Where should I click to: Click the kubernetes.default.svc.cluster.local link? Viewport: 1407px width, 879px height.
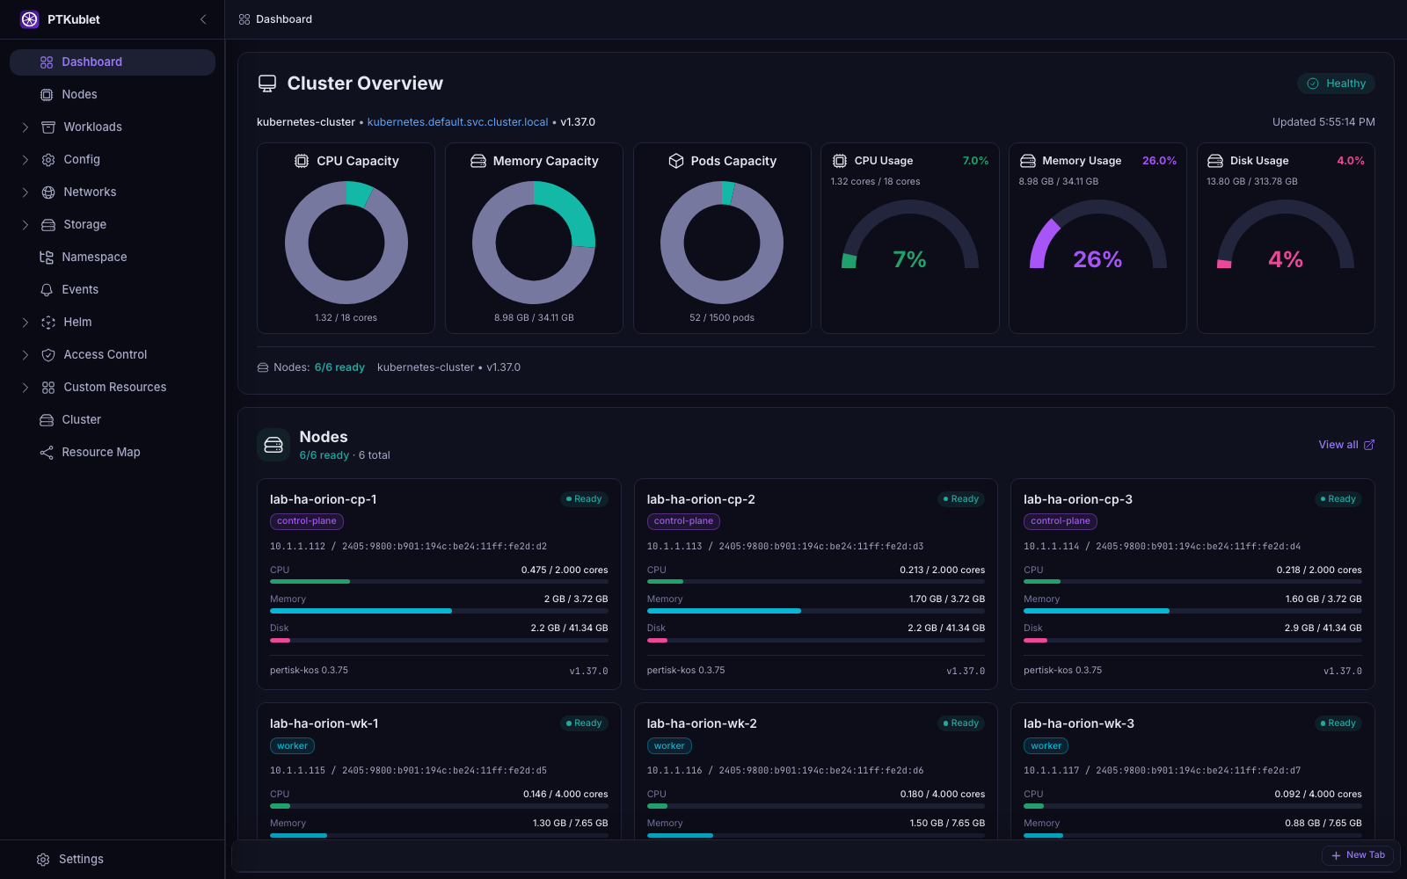pyautogui.click(x=457, y=122)
